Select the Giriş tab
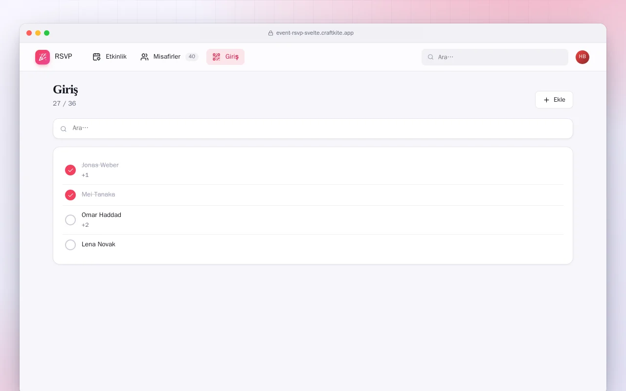This screenshot has width=626, height=391. tap(225, 57)
